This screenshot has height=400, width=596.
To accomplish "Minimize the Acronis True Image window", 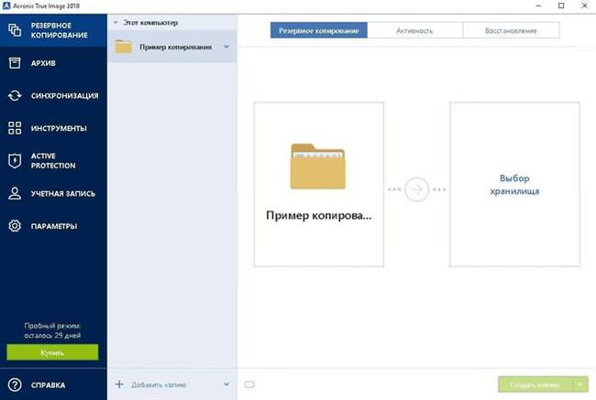I will tap(538, 5).
